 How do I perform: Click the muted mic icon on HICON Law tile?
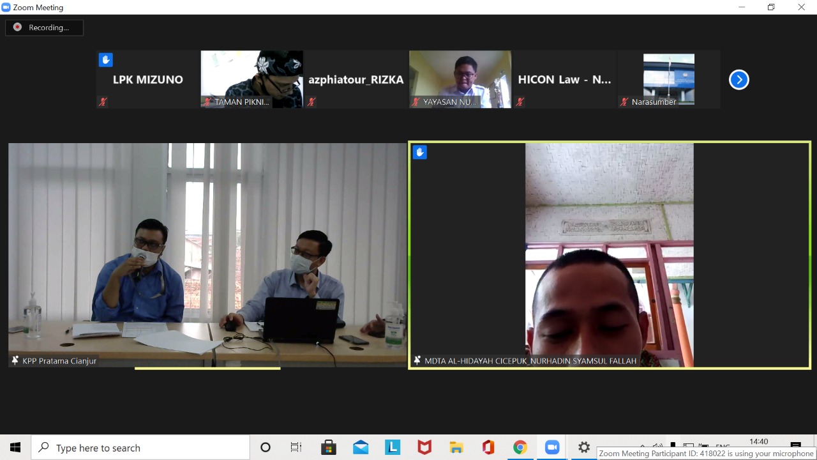coord(520,102)
